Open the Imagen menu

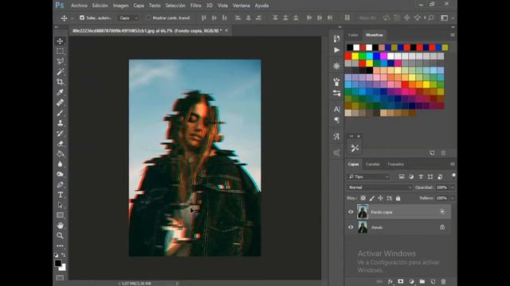click(120, 6)
